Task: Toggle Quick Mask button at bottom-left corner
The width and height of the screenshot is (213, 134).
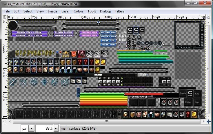Action: tap(4, 121)
